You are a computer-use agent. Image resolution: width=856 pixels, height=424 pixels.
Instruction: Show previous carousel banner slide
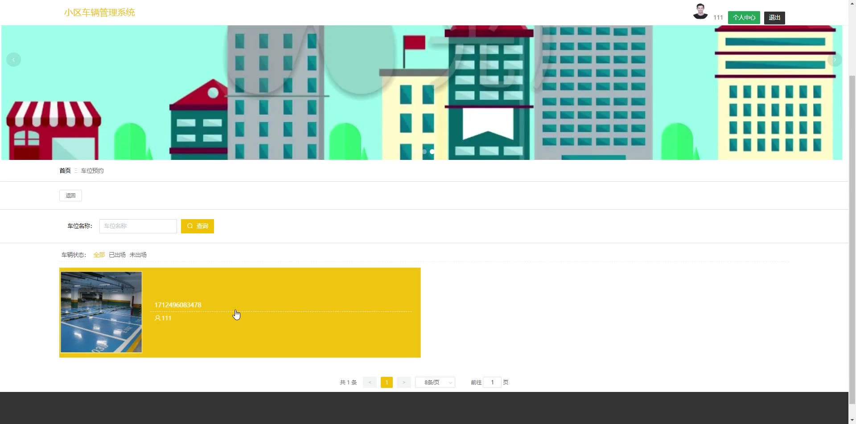(13, 60)
